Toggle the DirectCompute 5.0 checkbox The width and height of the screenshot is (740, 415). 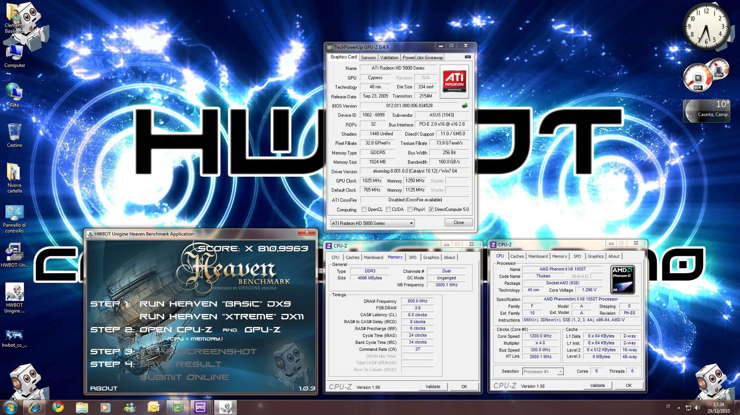[x=431, y=210]
